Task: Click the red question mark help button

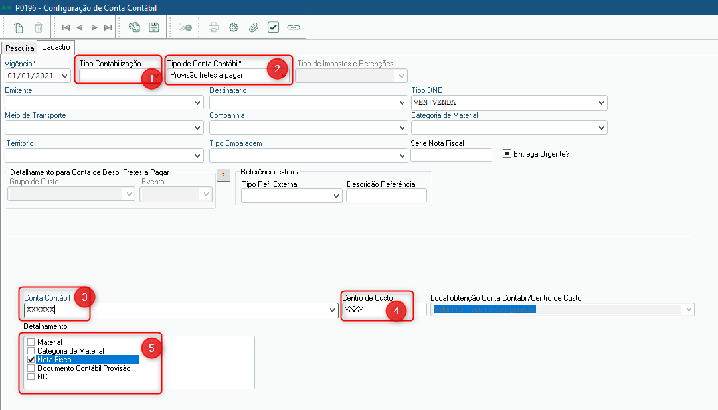Action: (x=223, y=175)
